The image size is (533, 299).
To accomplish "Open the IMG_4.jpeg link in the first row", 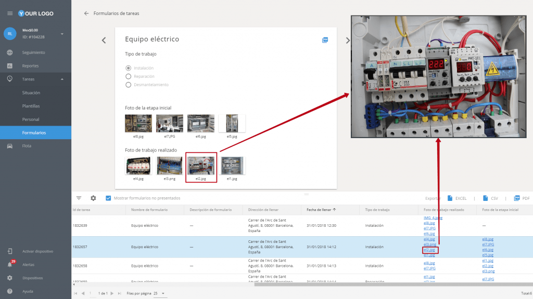I will pyautogui.click(x=433, y=218).
